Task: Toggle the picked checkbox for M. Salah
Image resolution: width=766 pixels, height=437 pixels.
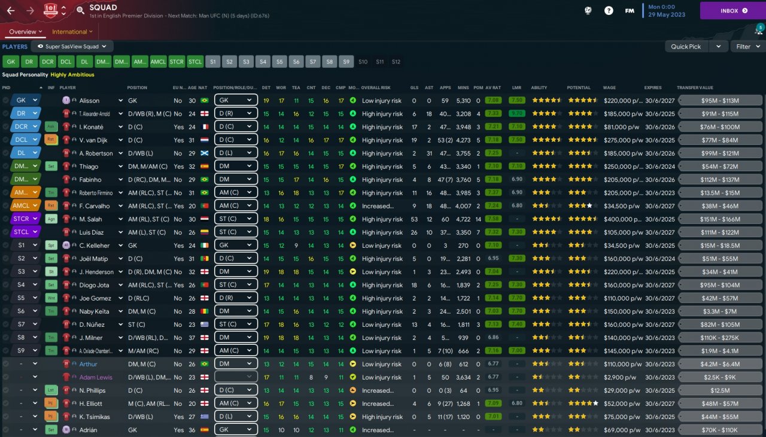Action: point(6,219)
